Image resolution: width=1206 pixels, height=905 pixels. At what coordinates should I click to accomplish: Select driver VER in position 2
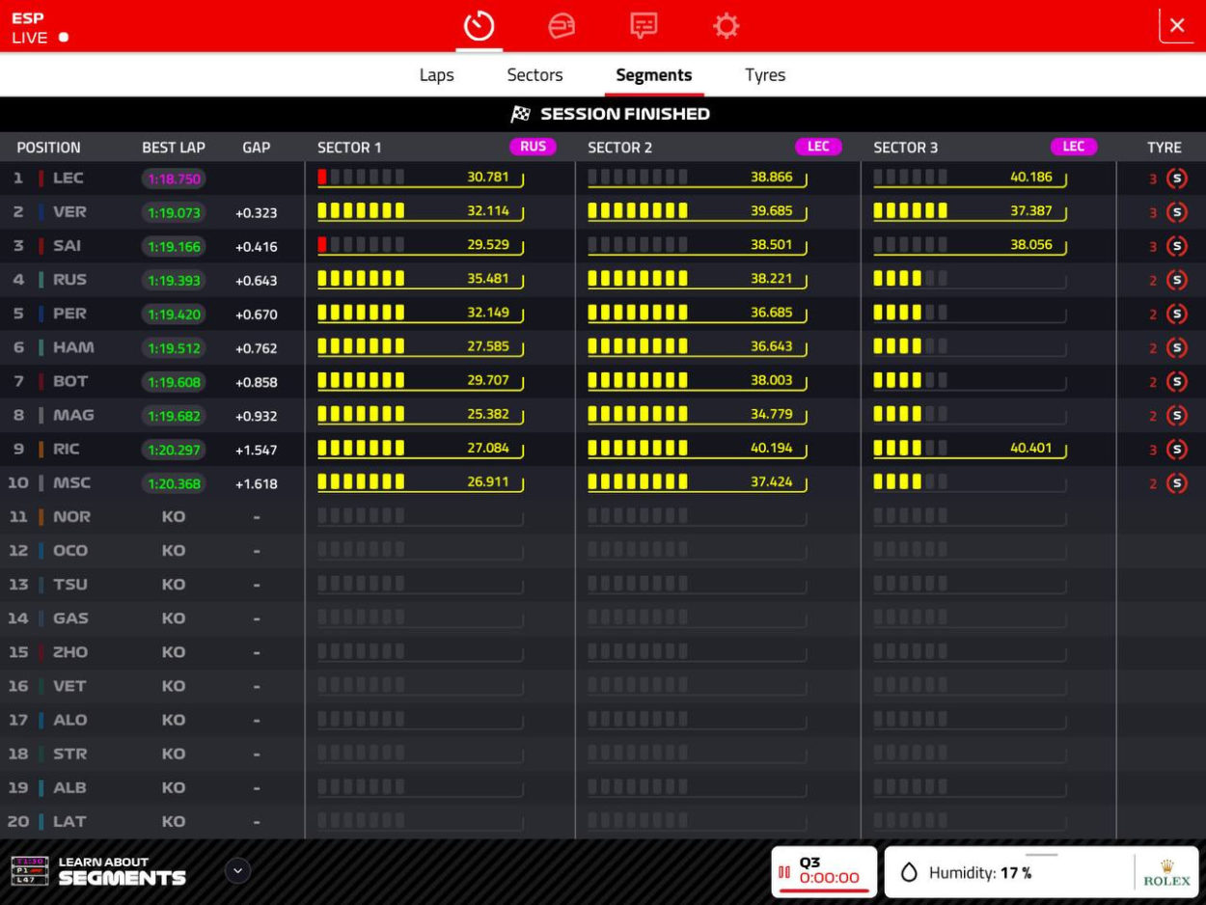(69, 211)
